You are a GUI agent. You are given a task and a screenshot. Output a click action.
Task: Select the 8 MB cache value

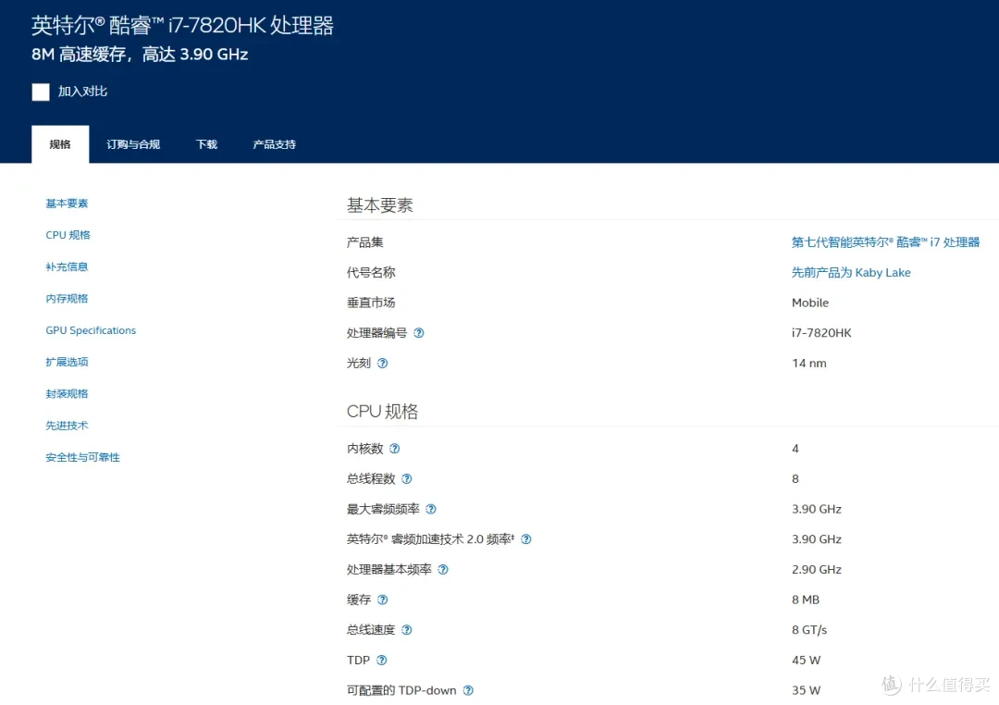(x=806, y=600)
